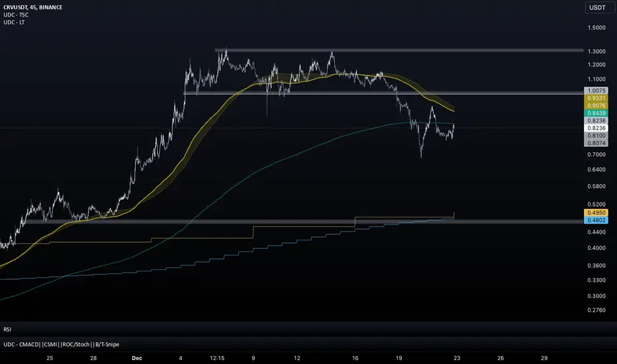617x364 pixels.
Task: Select the upper resistance line near 1.3000
Action: click(x=399, y=50)
